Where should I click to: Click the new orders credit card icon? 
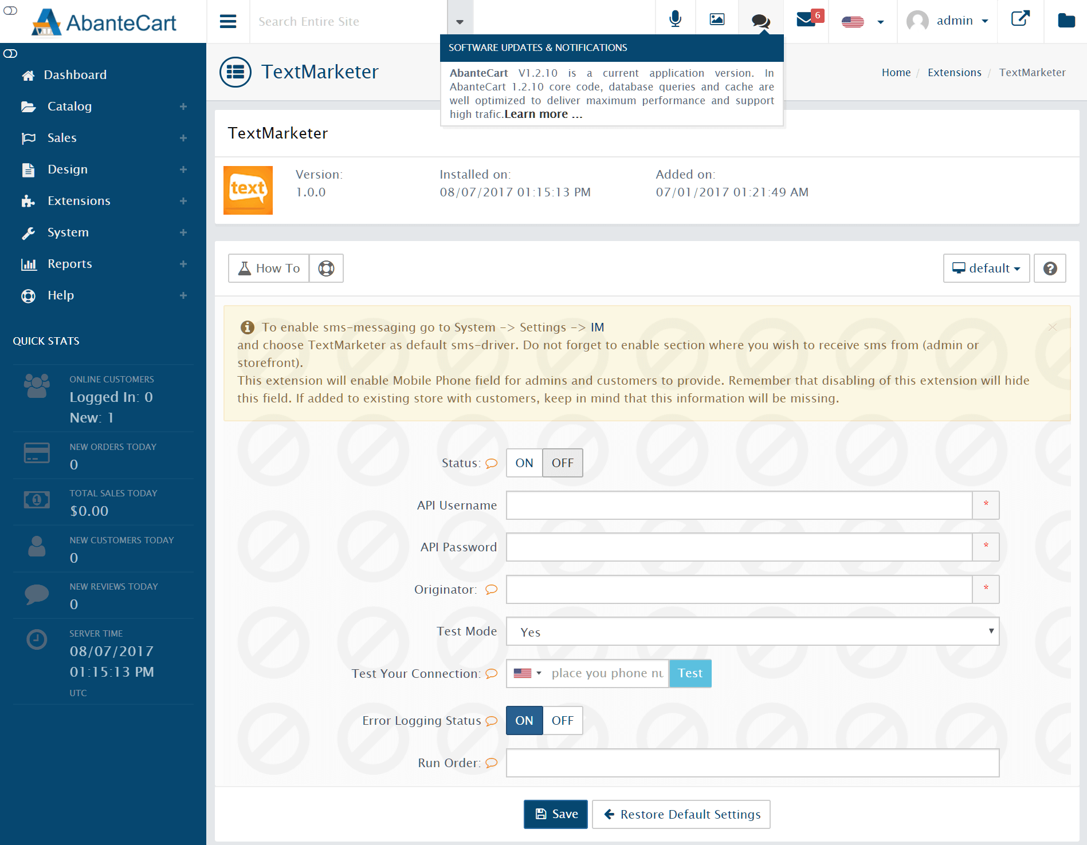click(x=37, y=453)
